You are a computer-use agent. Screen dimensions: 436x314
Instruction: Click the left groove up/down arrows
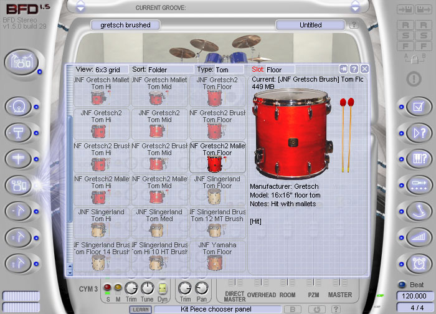tap(80, 6)
